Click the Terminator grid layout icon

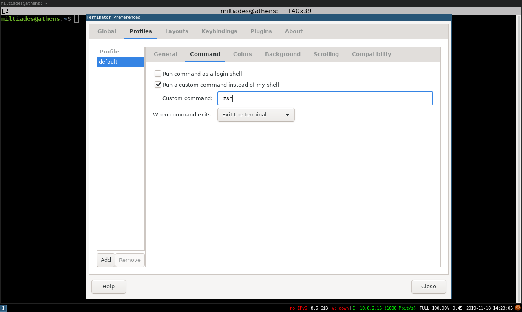coord(5,11)
